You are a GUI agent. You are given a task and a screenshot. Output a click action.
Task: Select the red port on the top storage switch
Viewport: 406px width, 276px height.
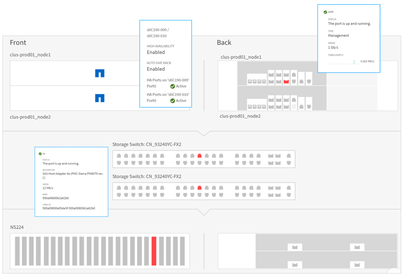tap(199, 155)
